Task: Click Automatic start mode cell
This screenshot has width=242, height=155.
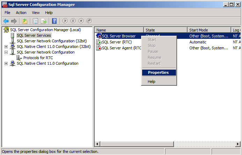Action: point(198,42)
